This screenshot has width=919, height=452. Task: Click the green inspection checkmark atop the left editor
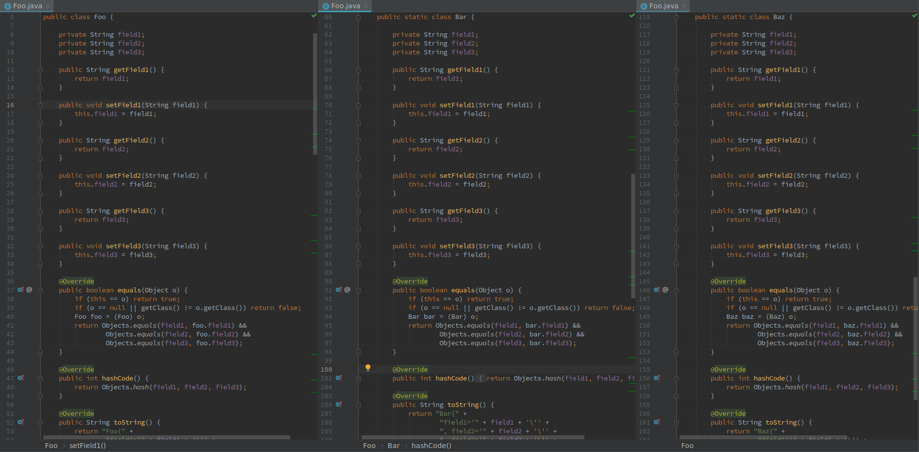(314, 16)
